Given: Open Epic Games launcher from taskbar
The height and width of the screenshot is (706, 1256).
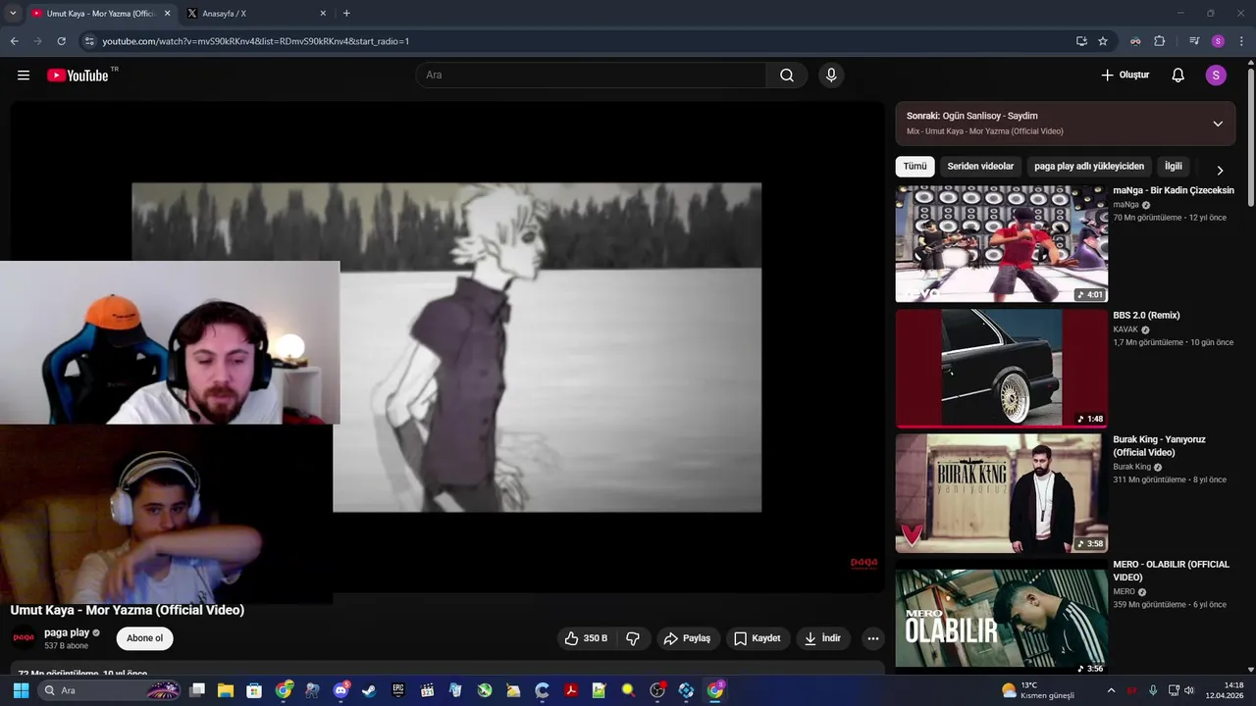Looking at the screenshot, I should (398, 690).
